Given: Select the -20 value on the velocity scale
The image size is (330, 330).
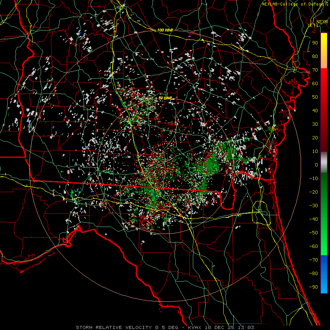Looking at the screenshot, I should coord(313,192).
